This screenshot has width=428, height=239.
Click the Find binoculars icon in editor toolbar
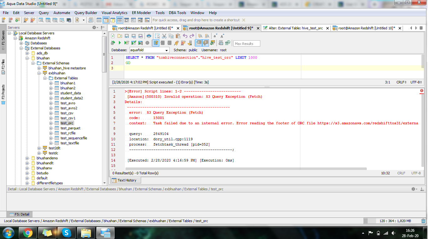[x=200, y=36]
